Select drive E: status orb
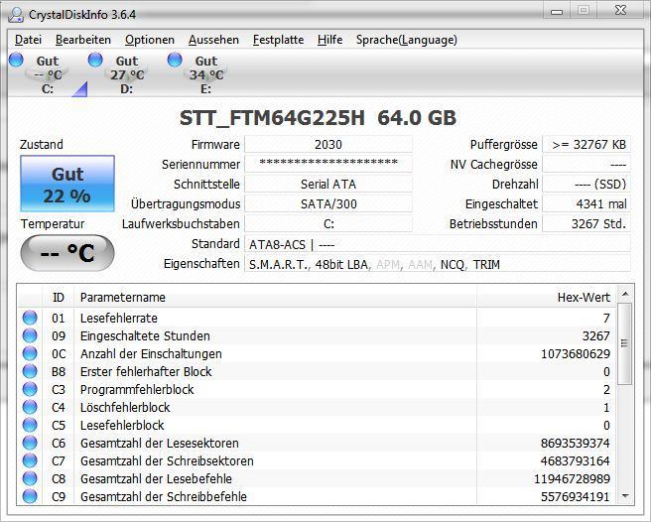Image resolution: width=651 pixels, height=522 pixels. tap(175, 60)
